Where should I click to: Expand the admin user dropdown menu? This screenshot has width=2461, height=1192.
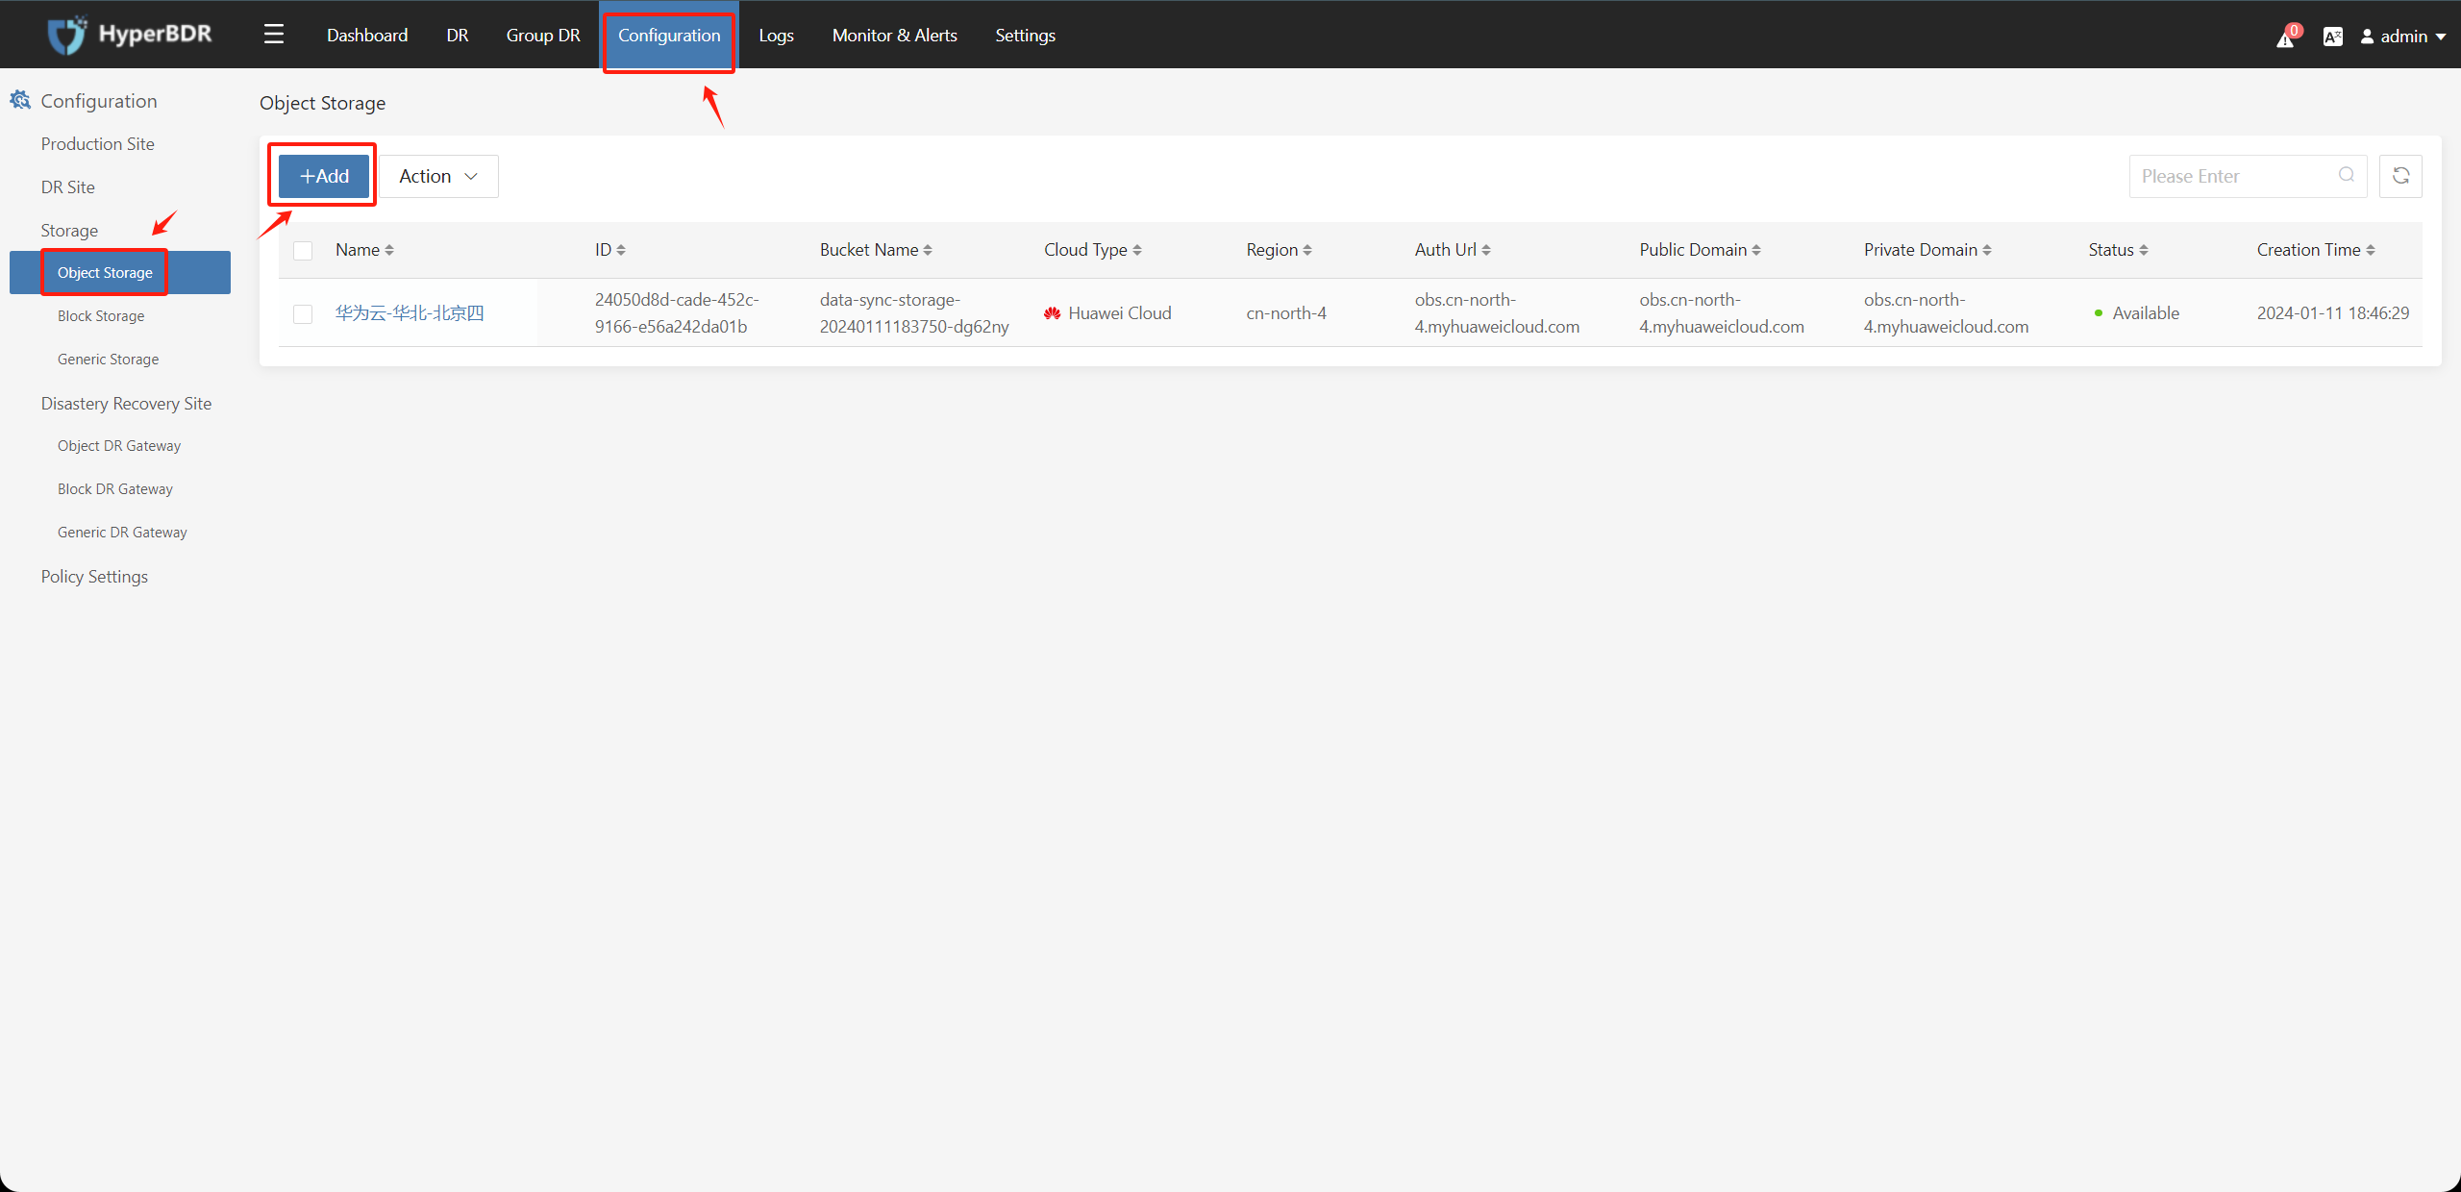pos(2401,35)
